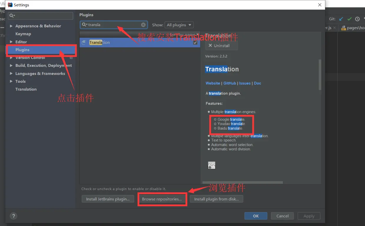Open the help question mark button

pos(14,216)
